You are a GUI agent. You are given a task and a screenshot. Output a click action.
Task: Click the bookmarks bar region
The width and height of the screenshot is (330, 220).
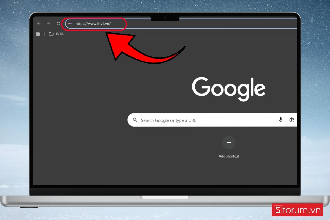click(x=165, y=34)
